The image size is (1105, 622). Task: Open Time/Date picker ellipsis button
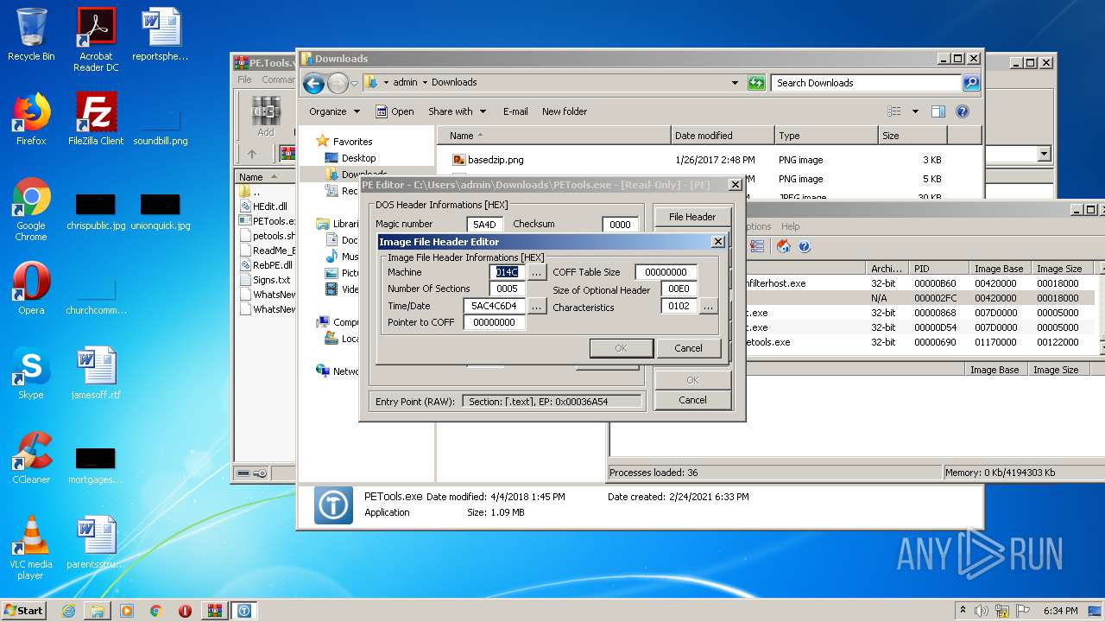[537, 306]
